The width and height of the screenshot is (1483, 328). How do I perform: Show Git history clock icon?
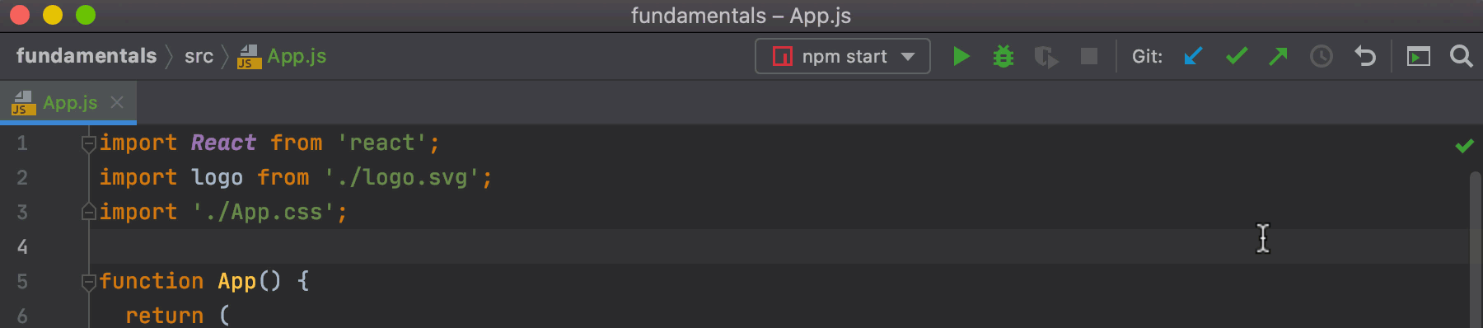pyautogui.click(x=1322, y=56)
